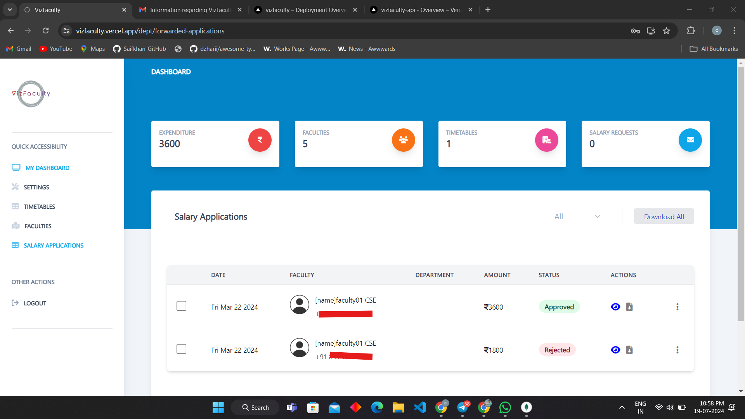745x419 pixels.
Task: Click the pink Timetables building icon
Action: click(x=546, y=140)
